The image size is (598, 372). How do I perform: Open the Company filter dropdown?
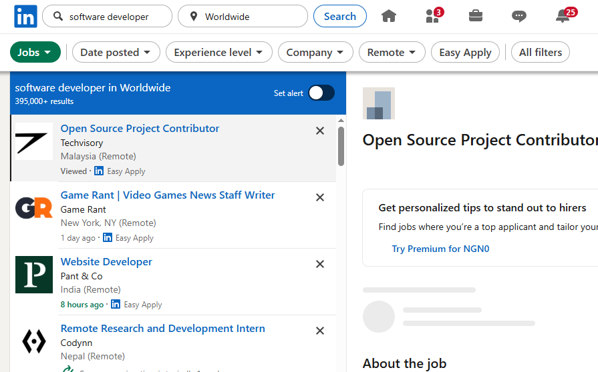315,52
